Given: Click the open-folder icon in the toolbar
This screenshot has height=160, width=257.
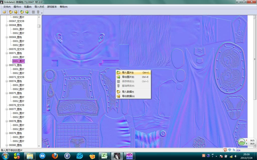Looking at the screenshot, I should point(4,12).
